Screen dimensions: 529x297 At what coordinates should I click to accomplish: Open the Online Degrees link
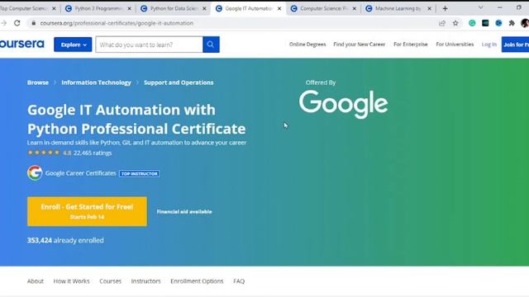tap(307, 44)
